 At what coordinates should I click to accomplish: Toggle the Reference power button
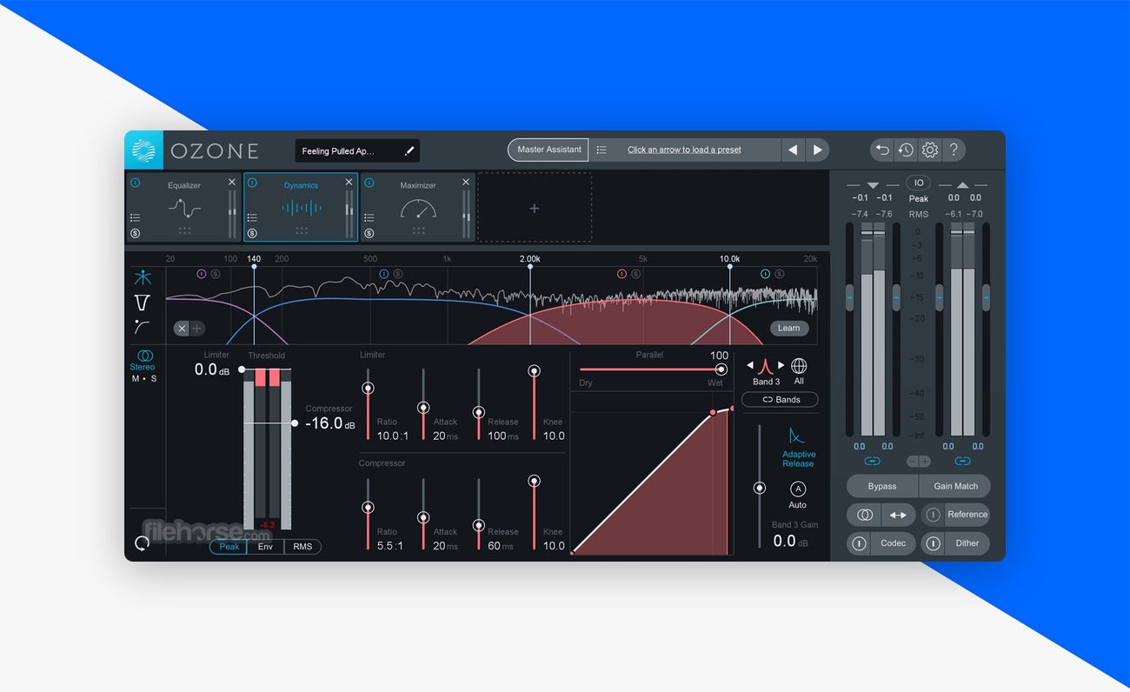933,515
